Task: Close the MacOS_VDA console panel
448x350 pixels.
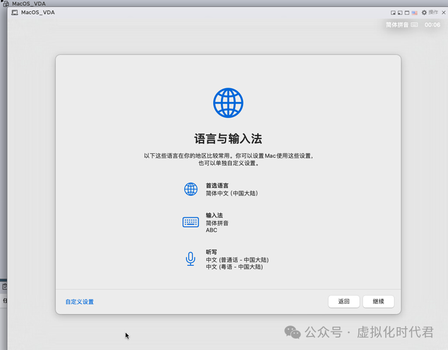Action: (443, 12)
